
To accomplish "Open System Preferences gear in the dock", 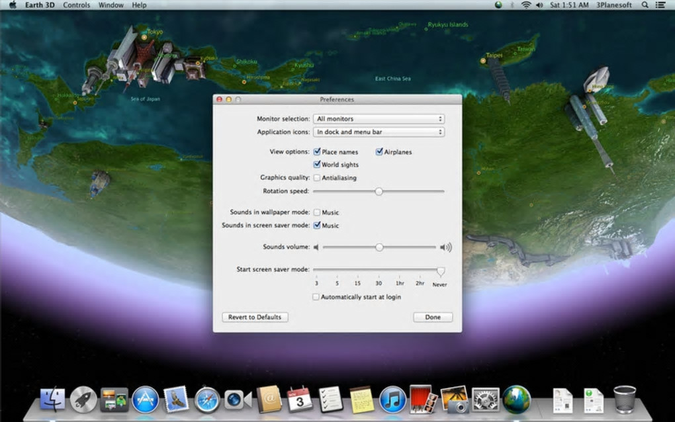I will [x=485, y=400].
